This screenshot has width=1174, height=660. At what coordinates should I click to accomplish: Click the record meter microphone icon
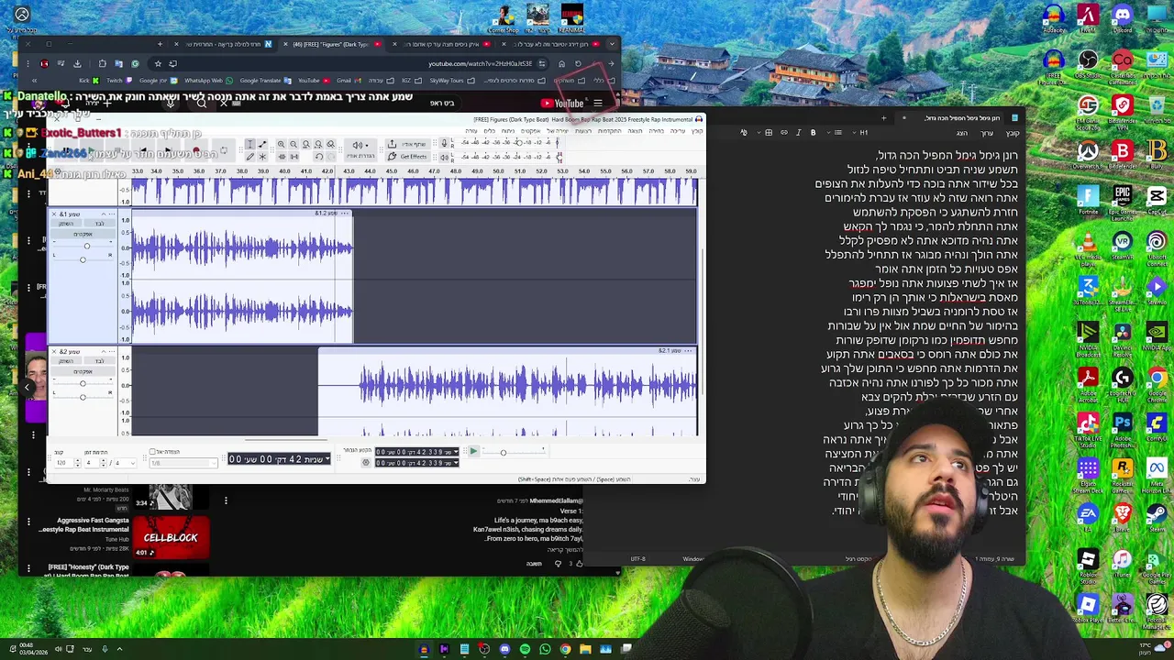pos(444,142)
